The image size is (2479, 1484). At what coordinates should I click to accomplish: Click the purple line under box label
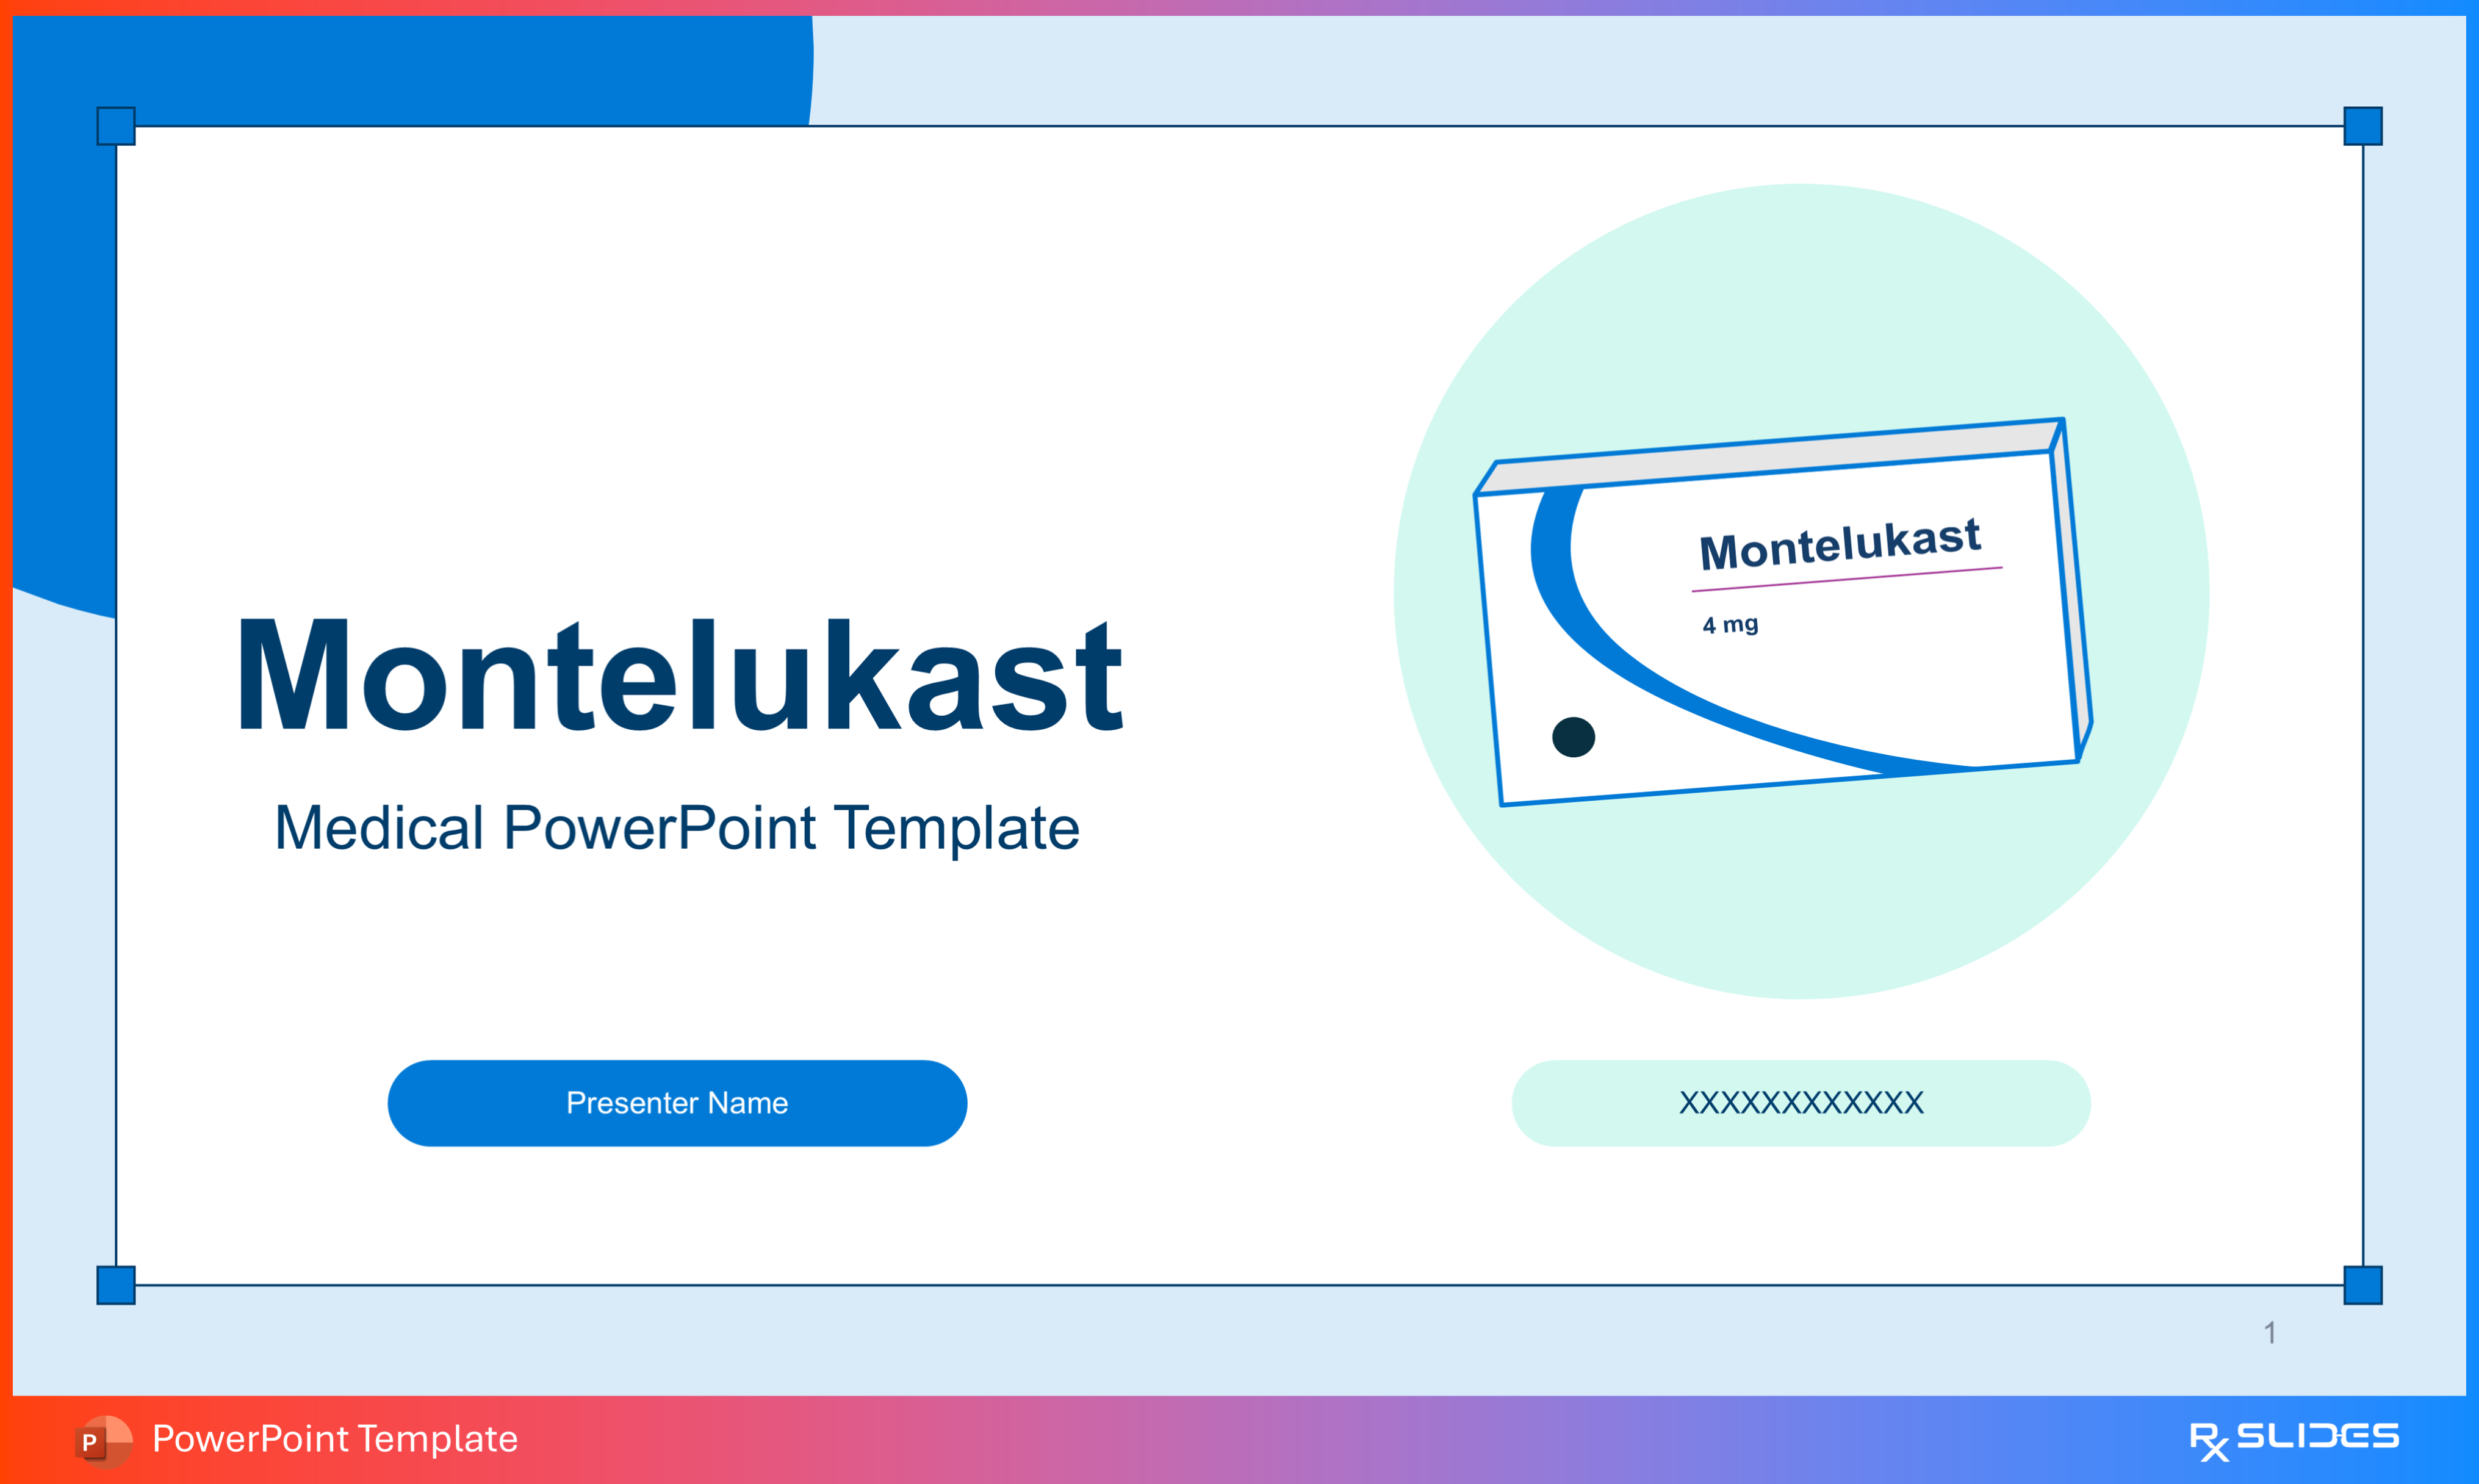click(1846, 580)
